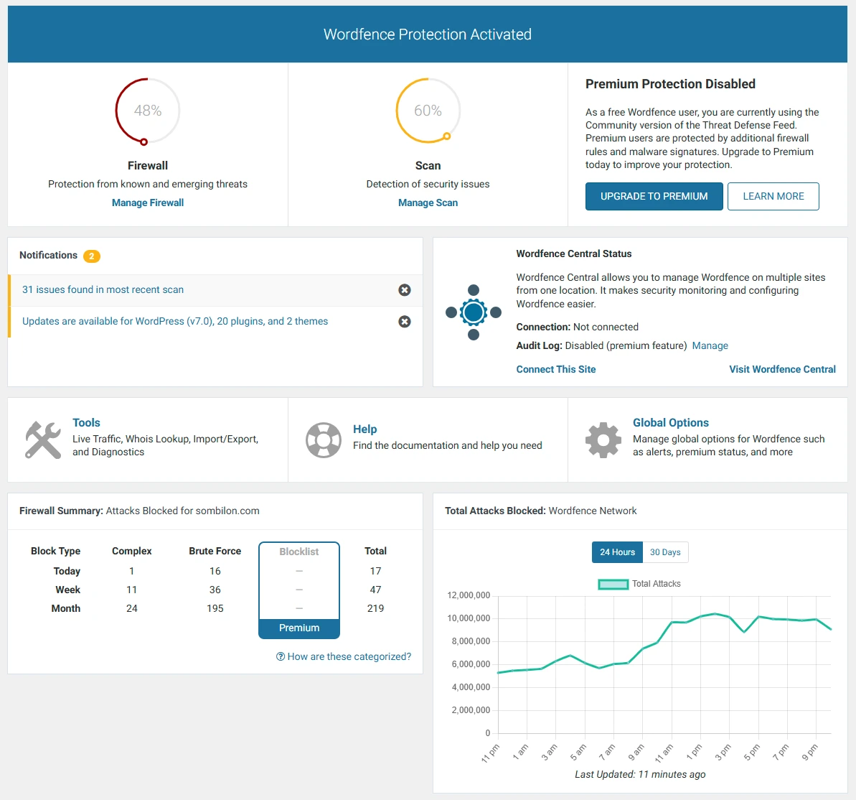This screenshot has height=800, width=856.
Task: Open Manage Scan link
Action: point(428,203)
